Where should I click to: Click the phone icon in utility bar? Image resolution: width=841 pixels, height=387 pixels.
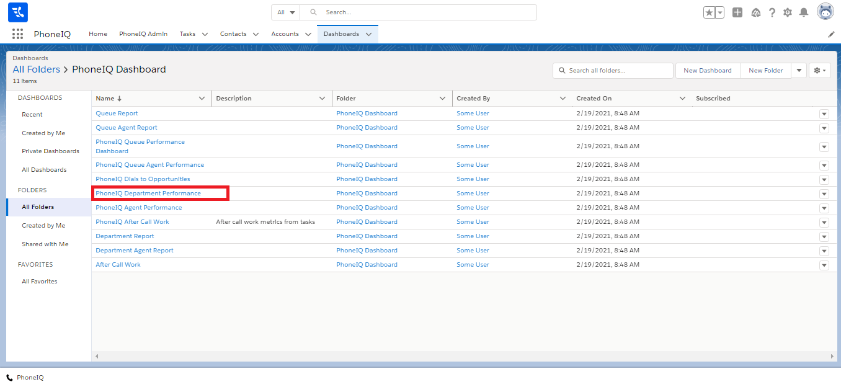(x=9, y=378)
